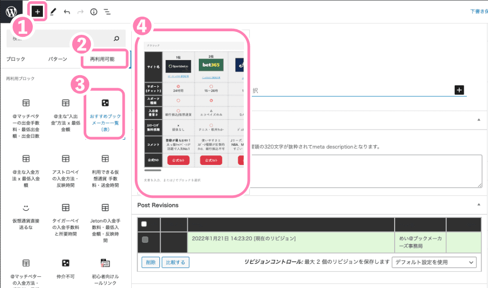
Task: Open the デフォルト設定を使用 dropdown
Action: [434, 262]
